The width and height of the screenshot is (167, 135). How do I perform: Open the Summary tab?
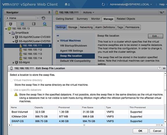pyautogui.click(x=82, y=19)
